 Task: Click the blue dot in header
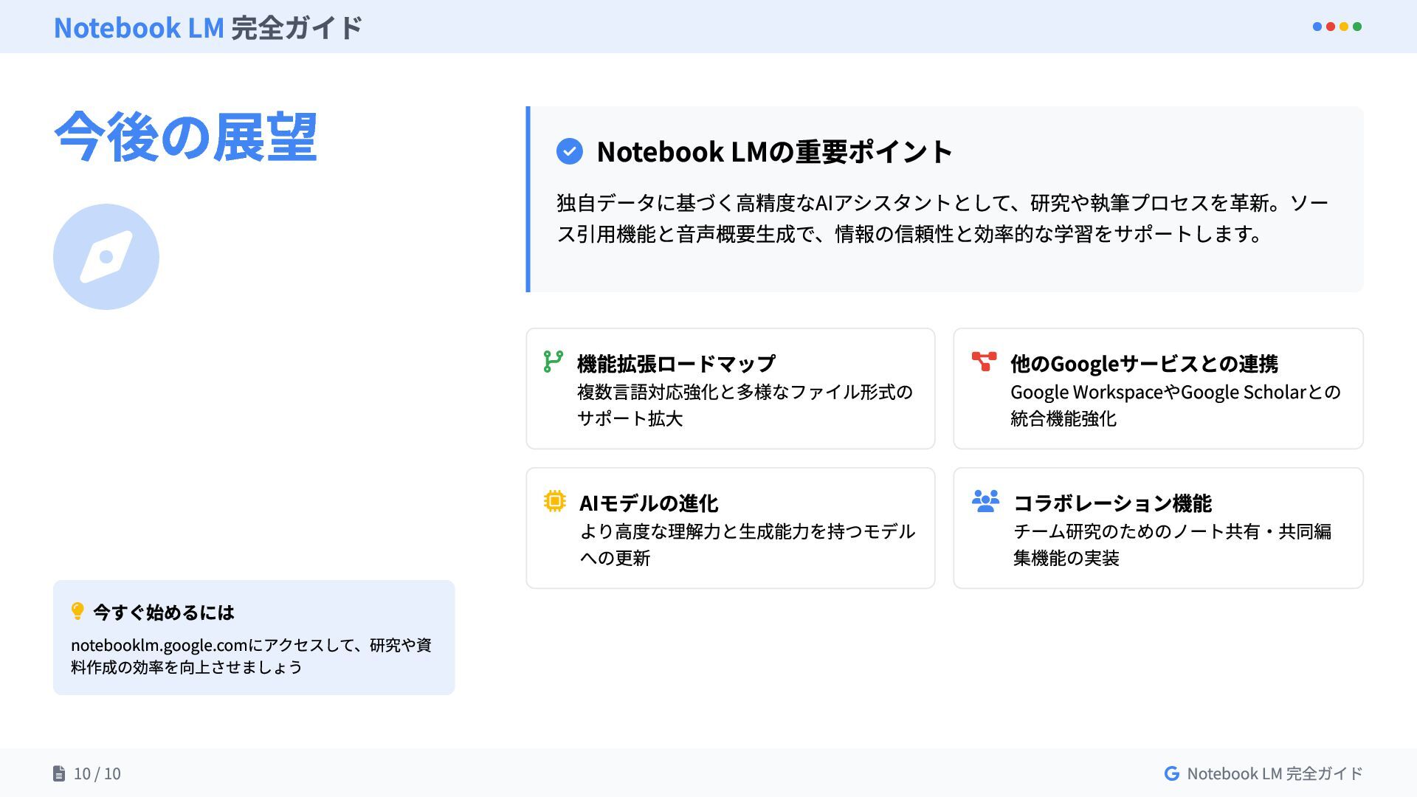[x=1317, y=27]
